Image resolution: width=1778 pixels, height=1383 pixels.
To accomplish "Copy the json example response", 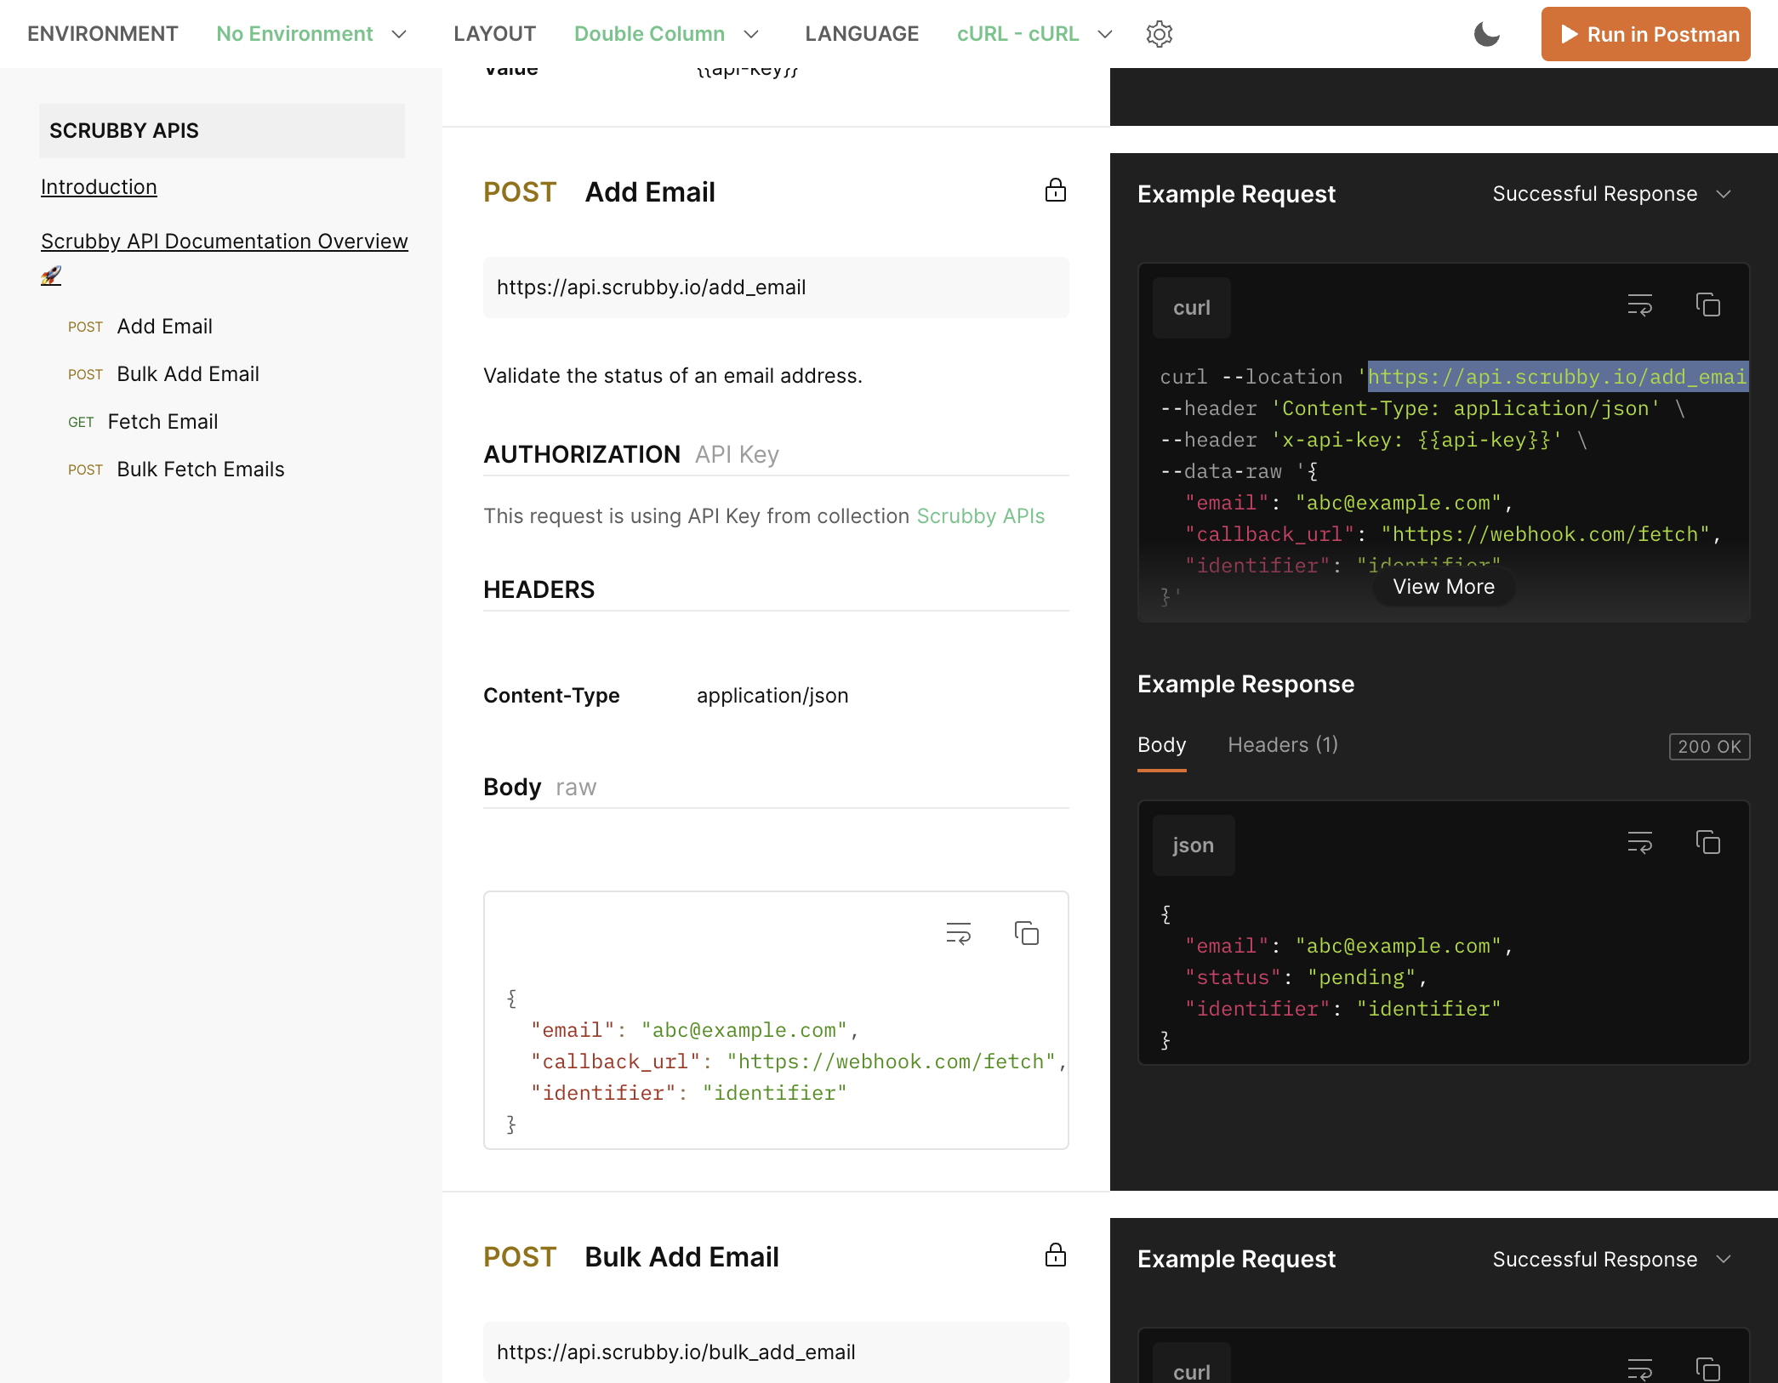I will tap(1707, 843).
